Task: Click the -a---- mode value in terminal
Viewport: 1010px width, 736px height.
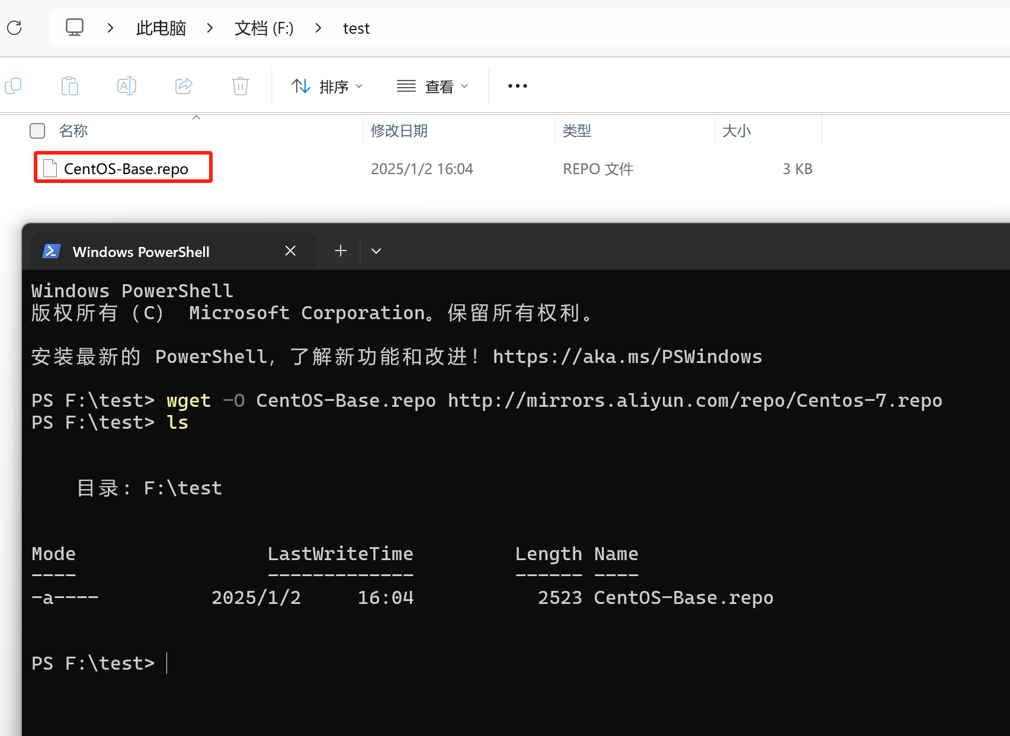Action: coord(65,598)
